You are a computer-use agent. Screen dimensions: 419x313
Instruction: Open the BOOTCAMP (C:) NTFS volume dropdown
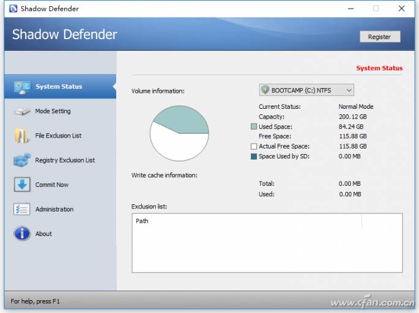click(x=306, y=90)
